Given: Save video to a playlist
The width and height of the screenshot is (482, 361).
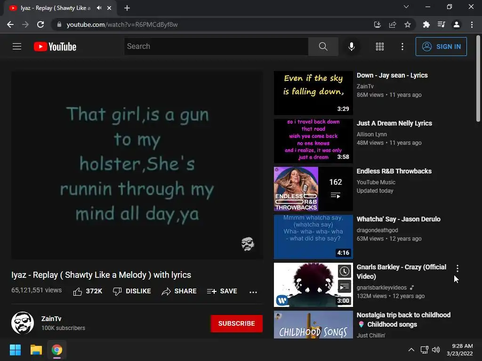Looking at the screenshot, I should (222, 291).
